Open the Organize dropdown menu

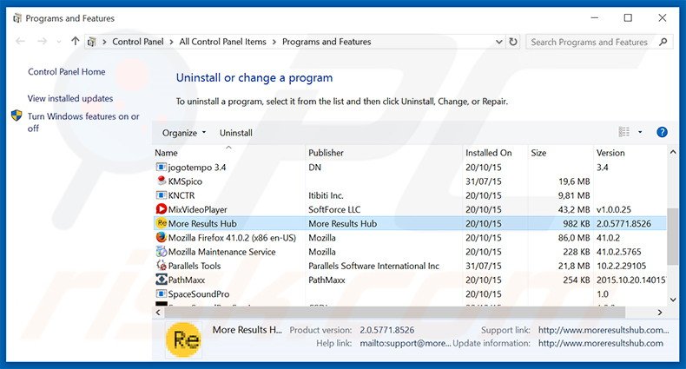(183, 133)
